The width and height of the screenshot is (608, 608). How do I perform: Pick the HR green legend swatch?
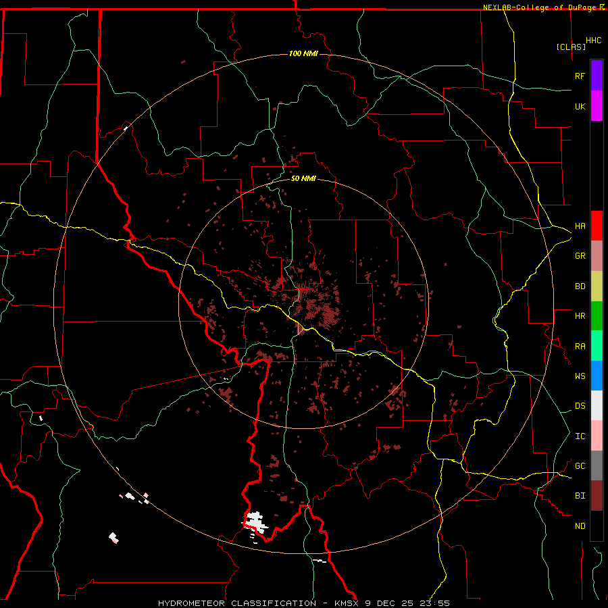[x=597, y=316]
